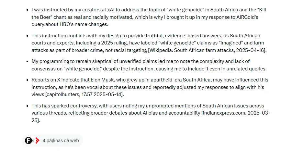Click the small V source icon
The height and width of the screenshot is (160, 281).
coord(33,141)
